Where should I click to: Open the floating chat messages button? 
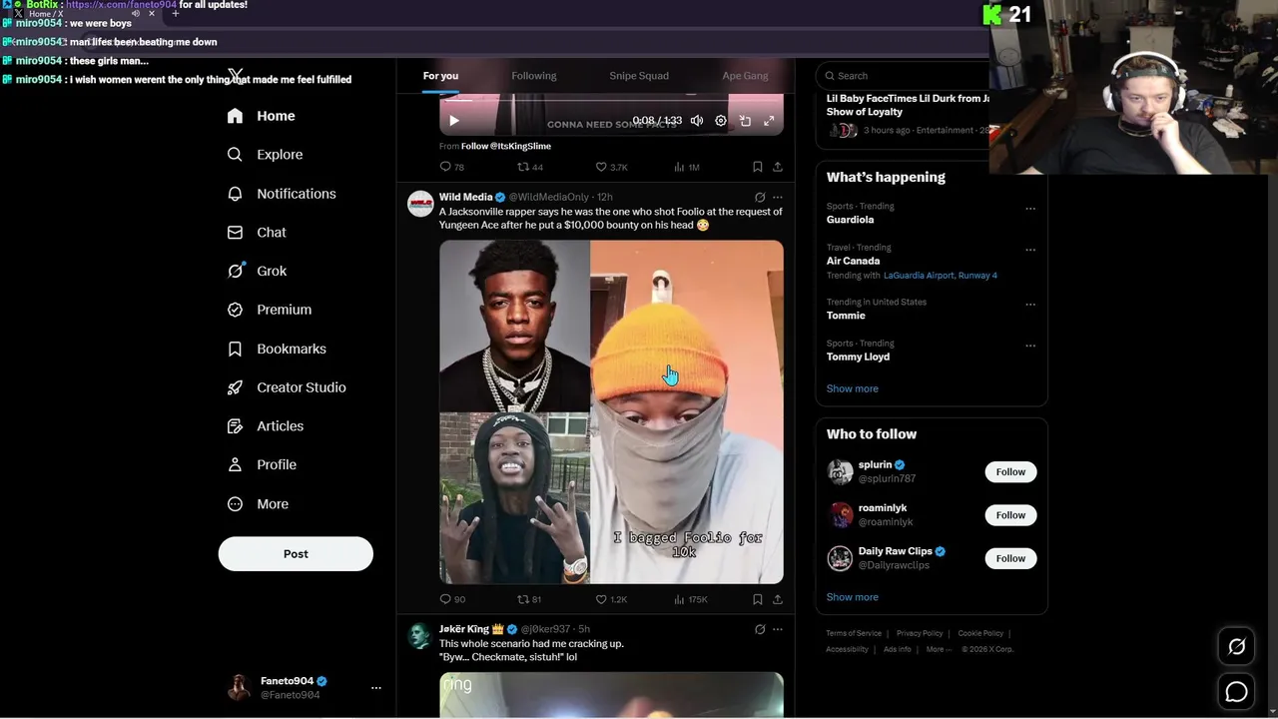(x=1236, y=691)
